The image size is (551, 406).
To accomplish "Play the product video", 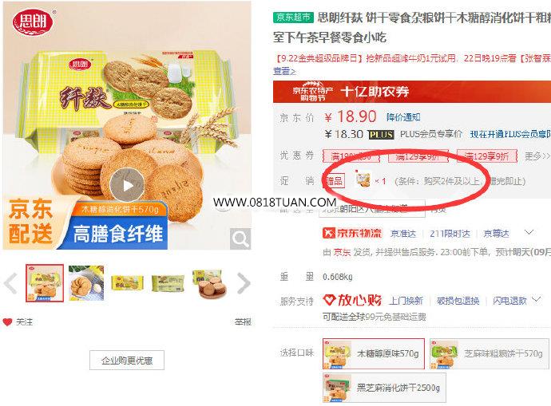I will 127,185.
